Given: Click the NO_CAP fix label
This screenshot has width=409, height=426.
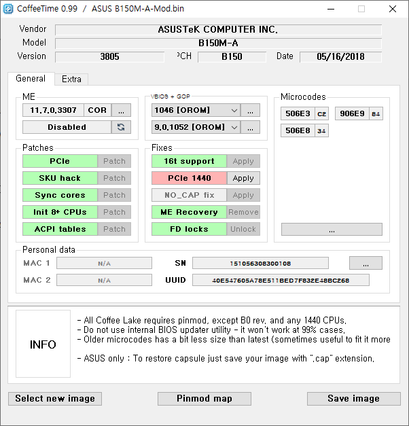Looking at the screenshot, I should tap(189, 195).
